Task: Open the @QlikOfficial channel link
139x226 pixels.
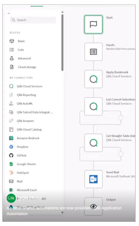Action: tap(29, 198)
